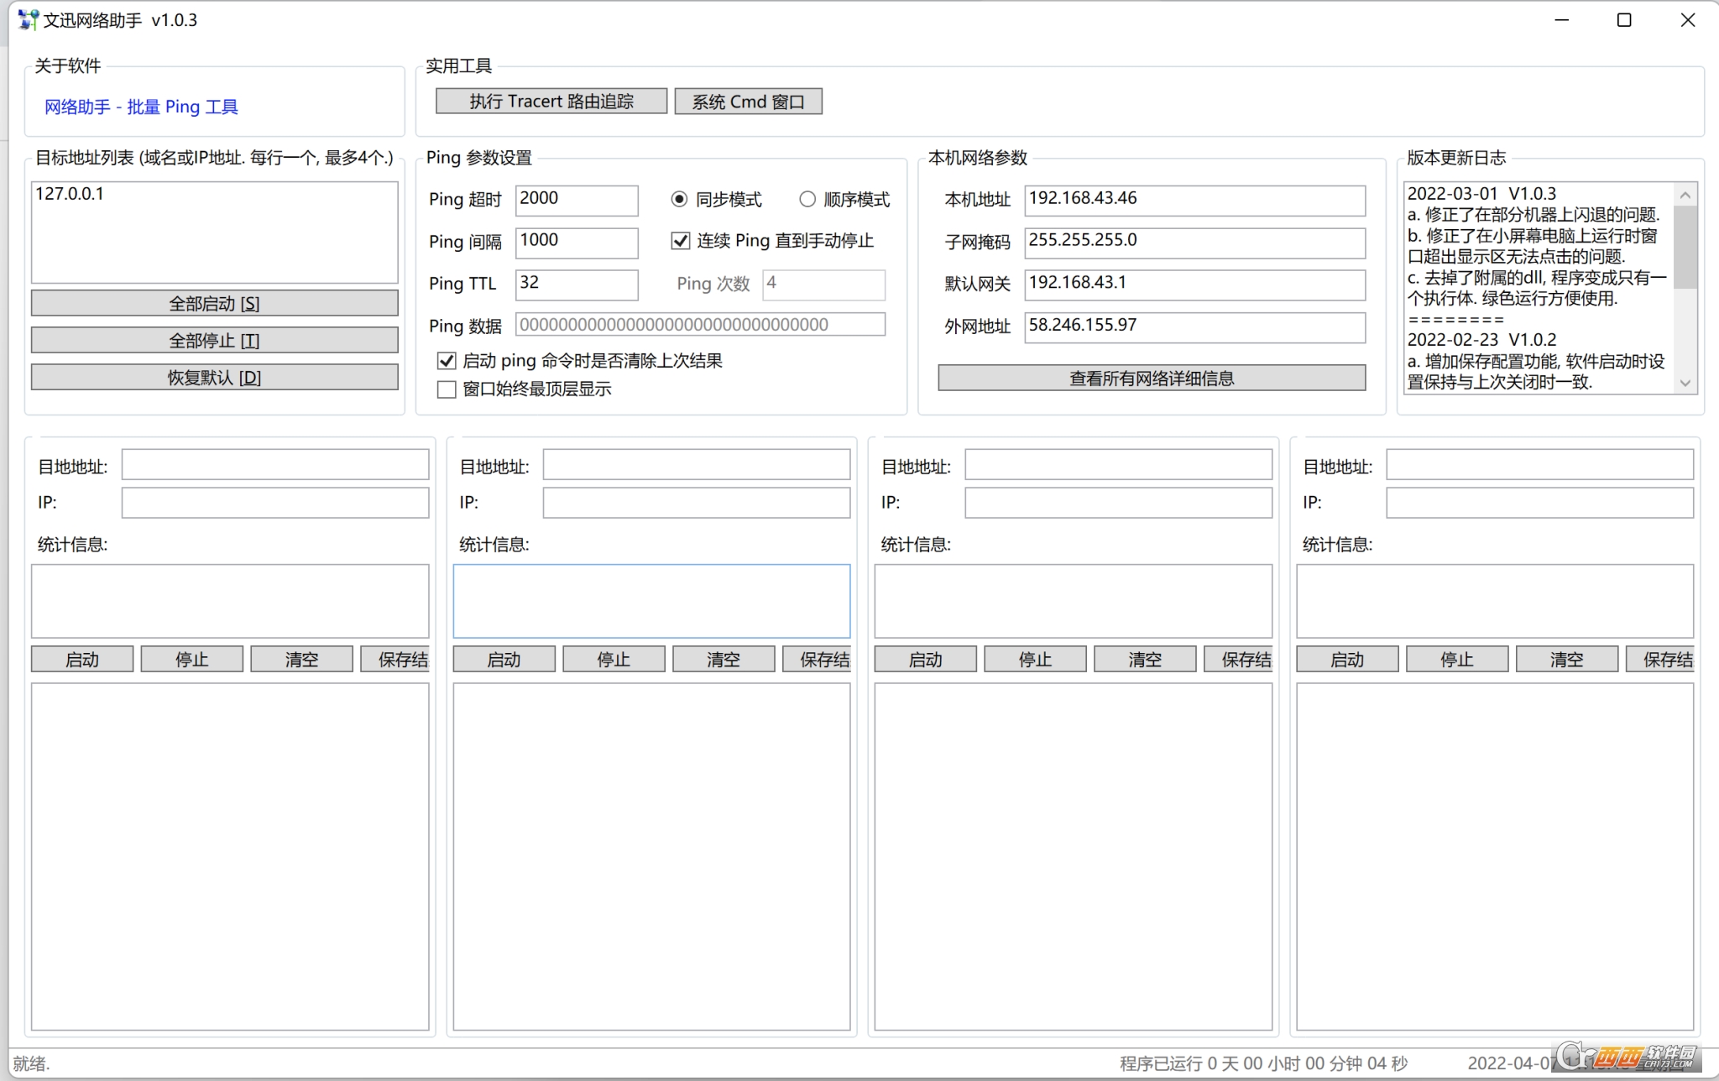Start ping in the first panel
Viewport: 1719px width, 1081px height.
[x=81, y=659]
